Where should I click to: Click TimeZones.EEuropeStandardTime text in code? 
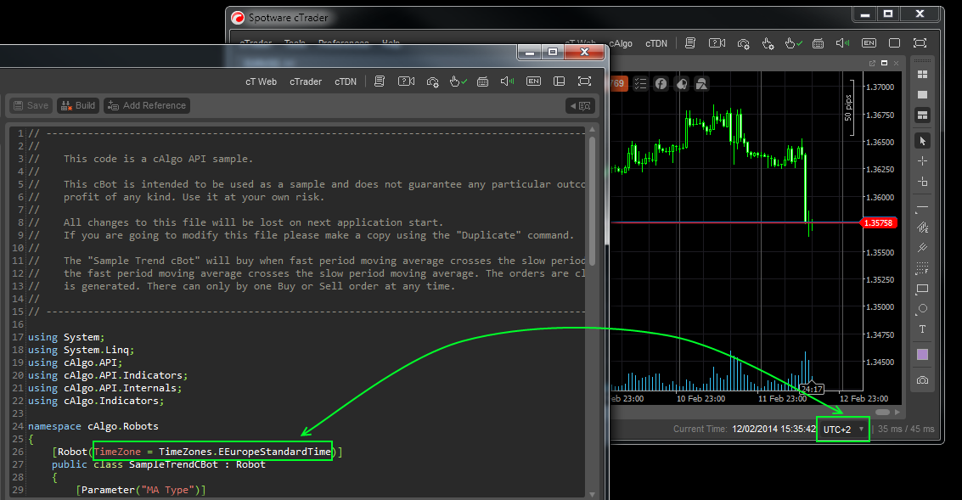click(x=245, y=452)
